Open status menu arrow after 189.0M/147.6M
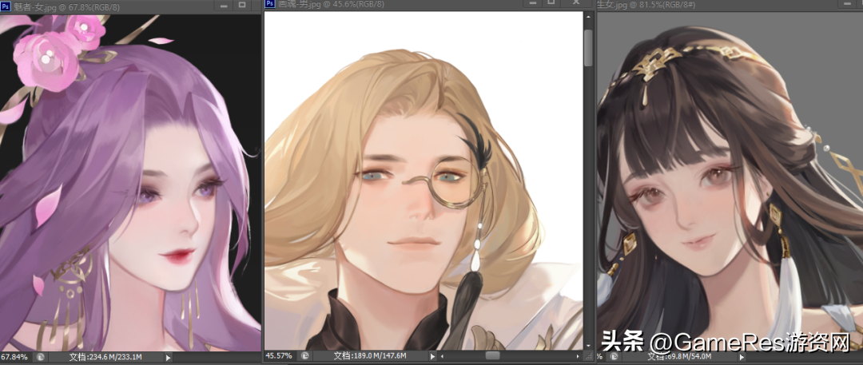The image size is (863, 365). [x=432, y=356]
